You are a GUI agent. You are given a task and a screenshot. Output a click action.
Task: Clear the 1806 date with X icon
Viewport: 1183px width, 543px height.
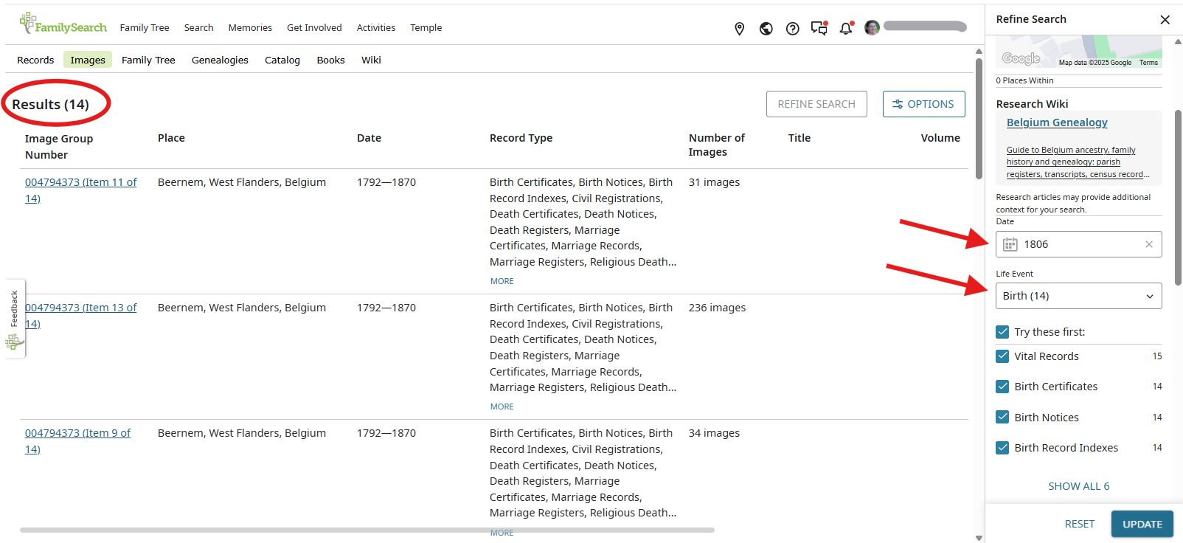point(1149,244)
